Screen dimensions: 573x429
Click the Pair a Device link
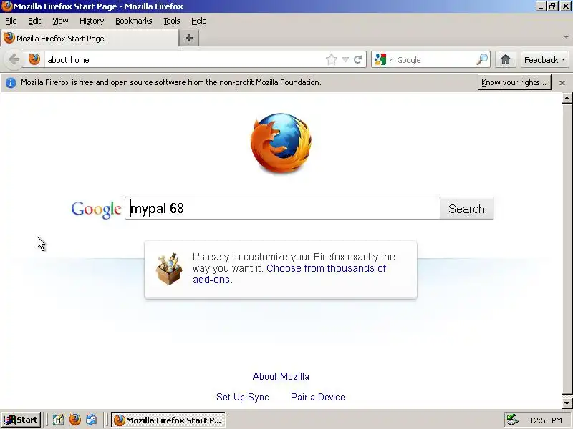coord(318,397)
